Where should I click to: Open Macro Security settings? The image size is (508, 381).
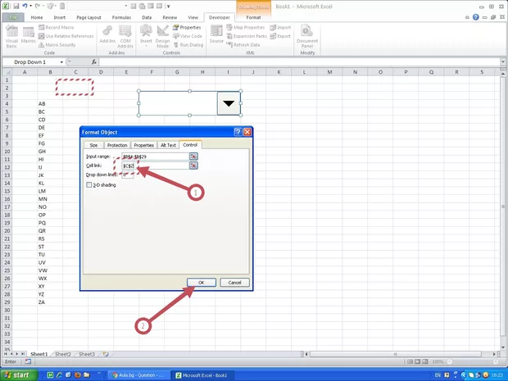point(57,45)
